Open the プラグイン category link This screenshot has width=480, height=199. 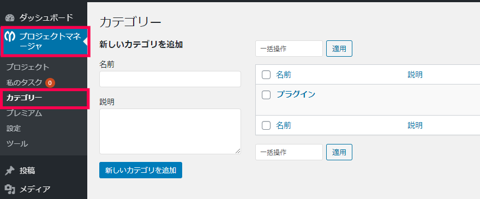click(x=296, y=94)
